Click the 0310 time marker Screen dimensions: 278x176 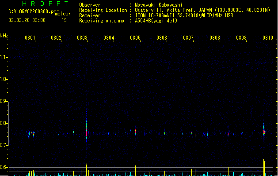click(268, 38)
